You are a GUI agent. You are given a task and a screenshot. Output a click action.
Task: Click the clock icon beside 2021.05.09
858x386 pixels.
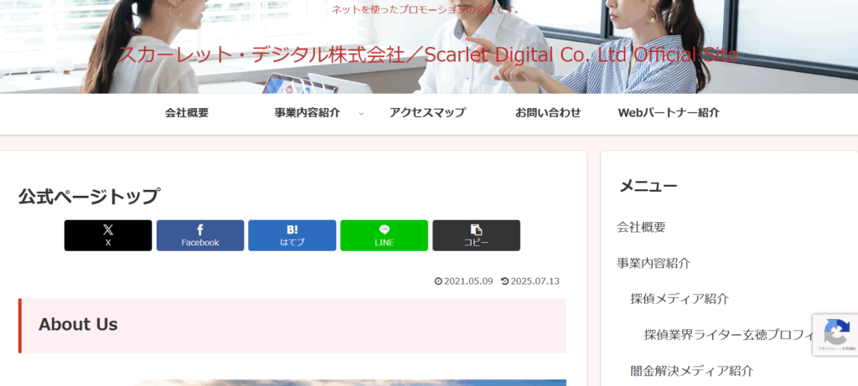pos(438,281)
